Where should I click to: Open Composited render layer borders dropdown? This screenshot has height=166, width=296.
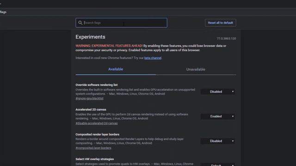pyautogui.click(x=218, y=141)
